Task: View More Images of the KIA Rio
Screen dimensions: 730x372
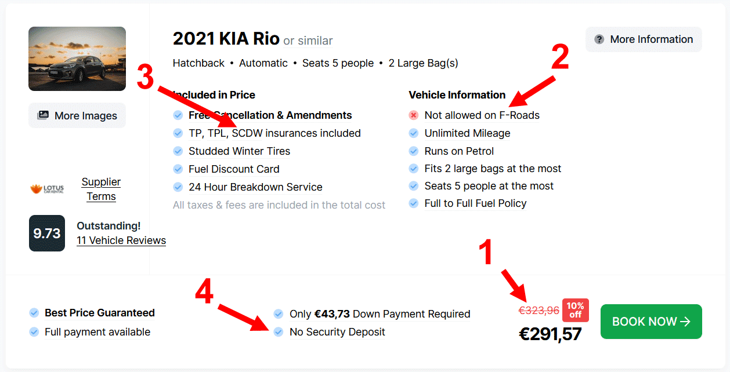Action: 77,115
